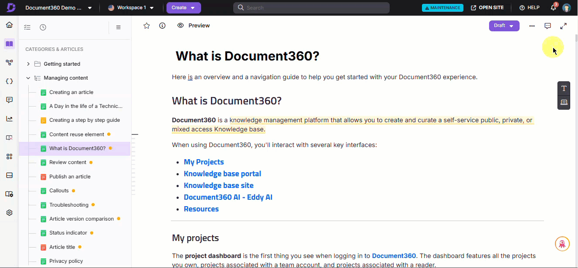Click the star favorite icon
The height and width of the screenshot is (268, 578).
coord(146,26)
